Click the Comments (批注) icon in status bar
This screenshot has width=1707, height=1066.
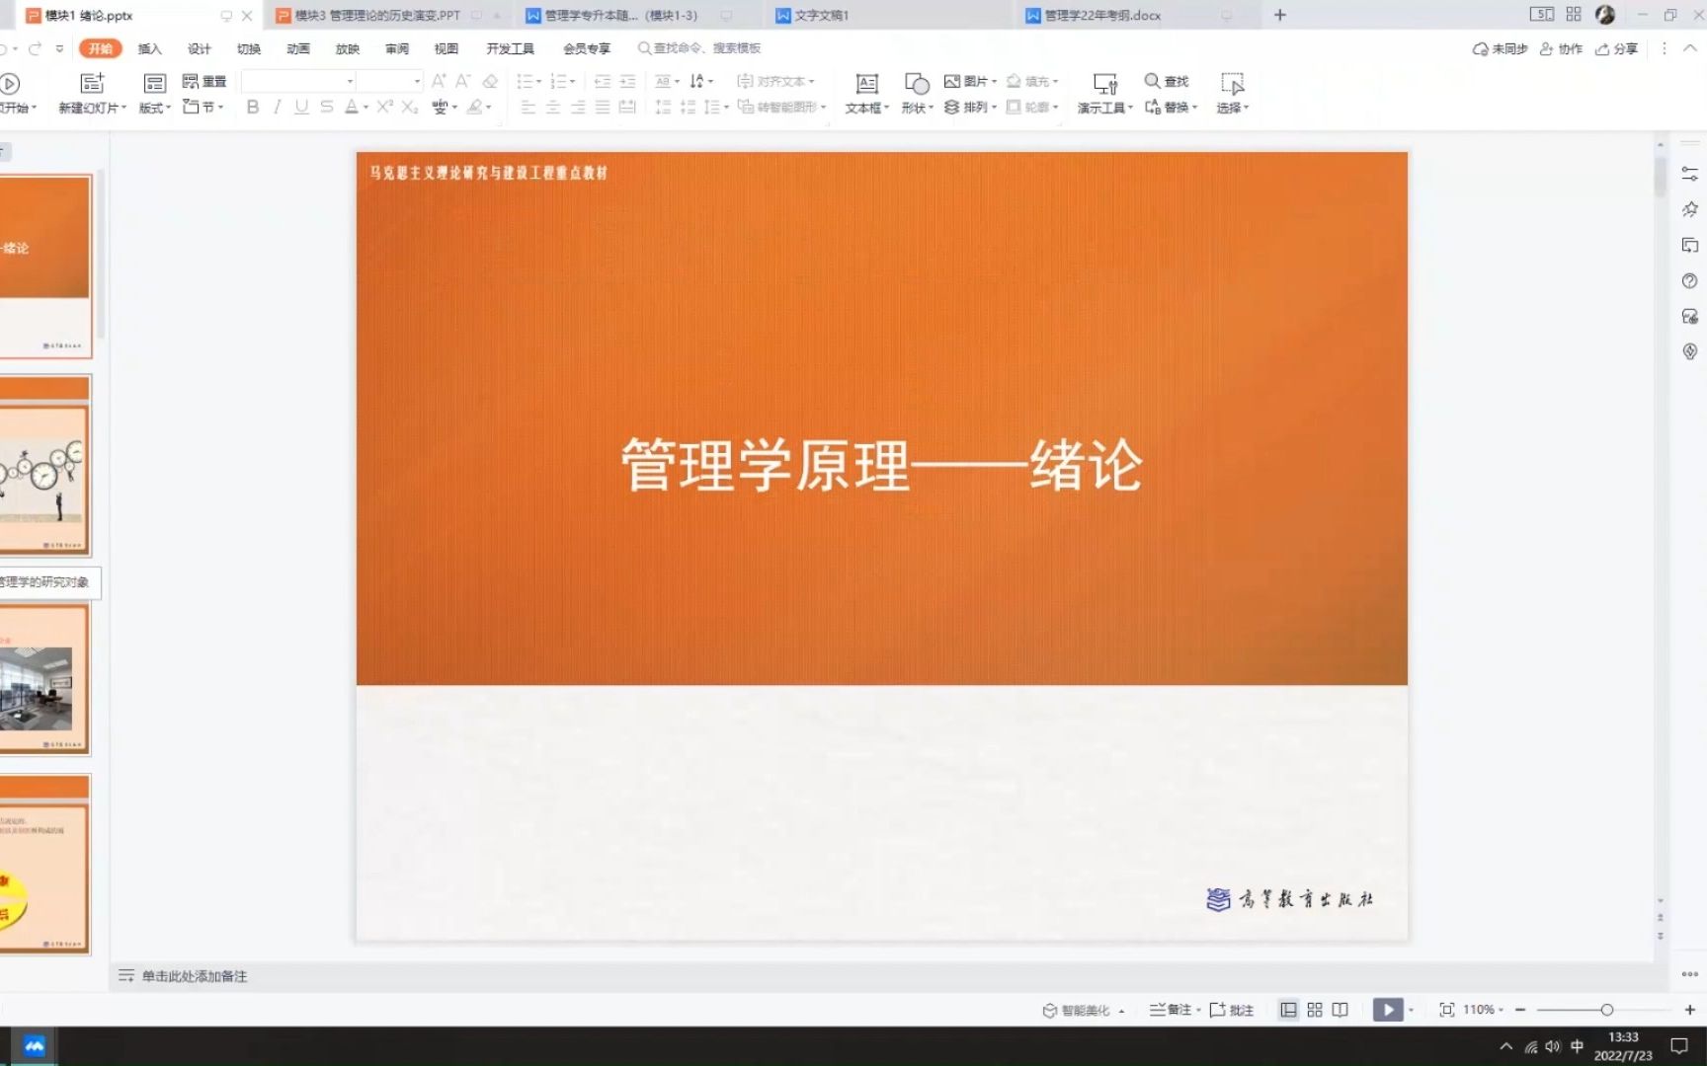coord(1217,1010)
